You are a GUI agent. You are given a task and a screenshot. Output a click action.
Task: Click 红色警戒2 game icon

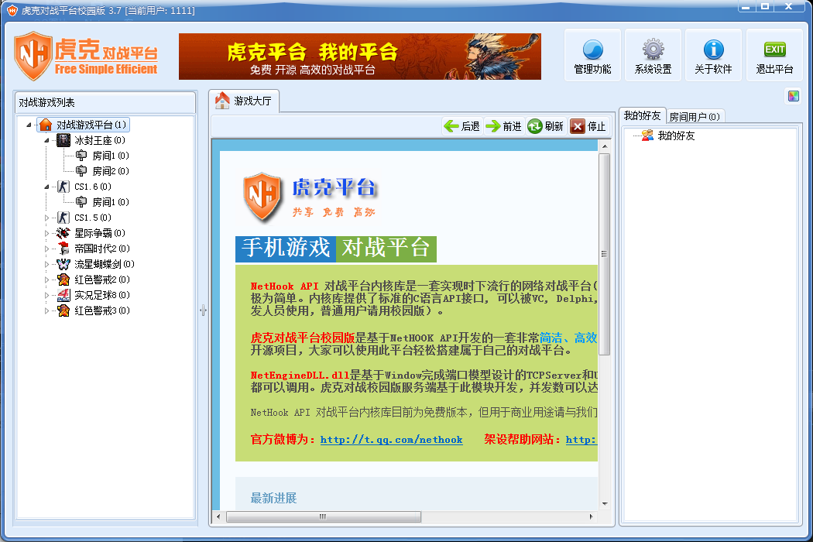[x=63, y=280]
